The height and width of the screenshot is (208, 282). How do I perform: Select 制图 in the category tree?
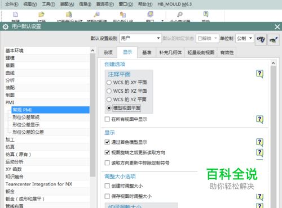tap(47, 95)
